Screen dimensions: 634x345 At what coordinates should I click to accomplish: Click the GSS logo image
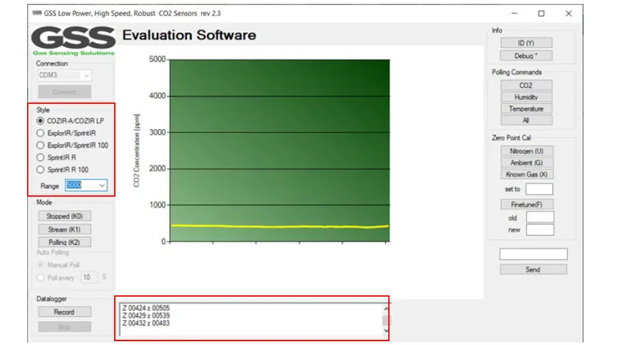pos(74,41)
